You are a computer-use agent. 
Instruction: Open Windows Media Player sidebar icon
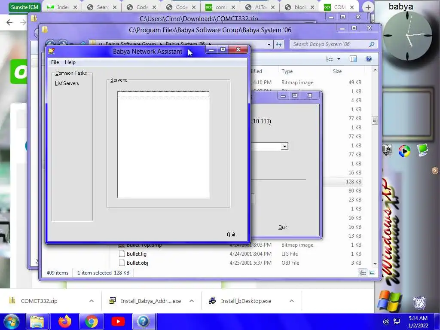[x=404, y=151]
